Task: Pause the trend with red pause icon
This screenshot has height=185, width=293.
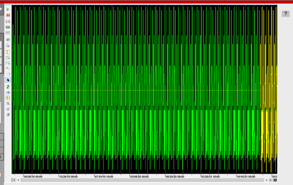Action: [8, 15]
